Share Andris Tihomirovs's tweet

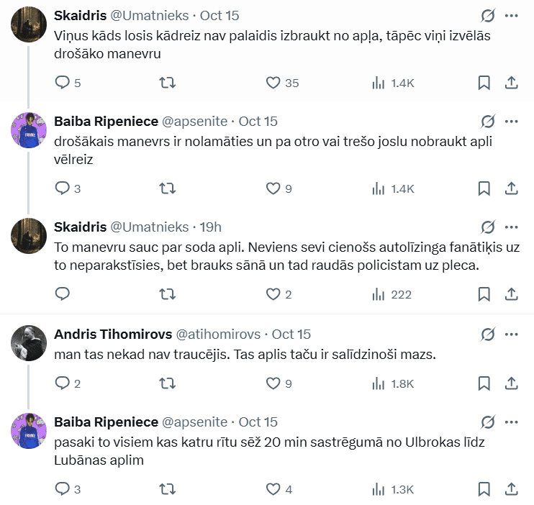[x=512, y=383]
